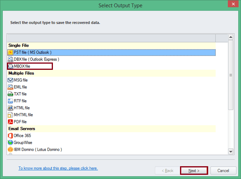The height and width of the screenshot is (179, 241).
Task: Open the 'To know more about this step' link
Action: coord(58,168)
